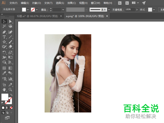The image size is (164, 123).
Task: Reset default fill and stroke
Action: 2,103
